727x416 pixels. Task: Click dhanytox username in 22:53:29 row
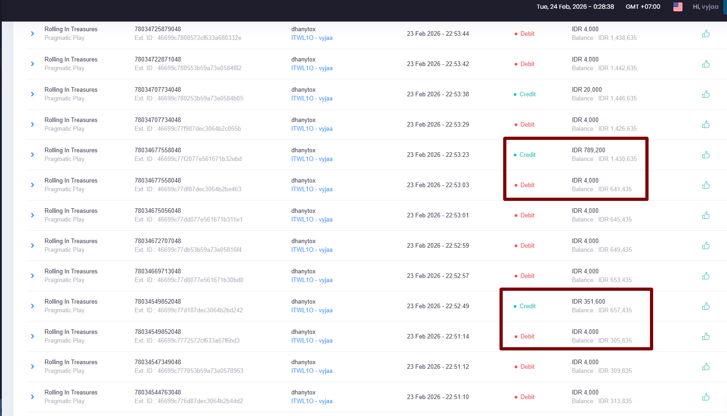tap(304, 120)
